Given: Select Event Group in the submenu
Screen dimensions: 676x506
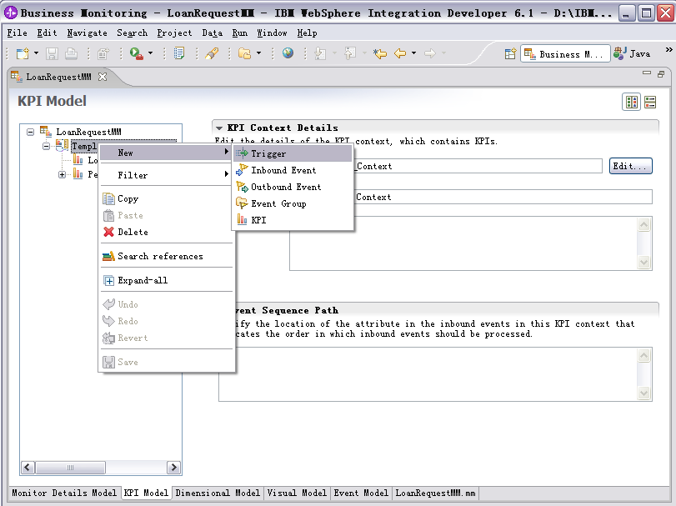Looking at the screenshot, I should [x=293, y=203].
